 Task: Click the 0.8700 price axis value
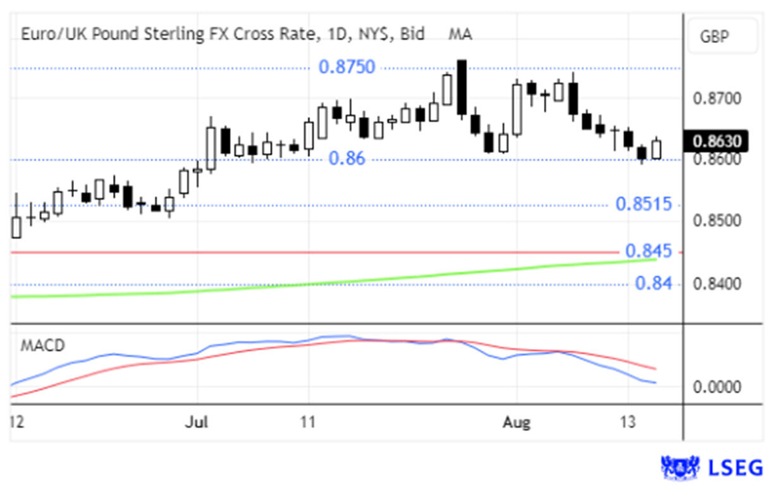click(x=716, y=99)
